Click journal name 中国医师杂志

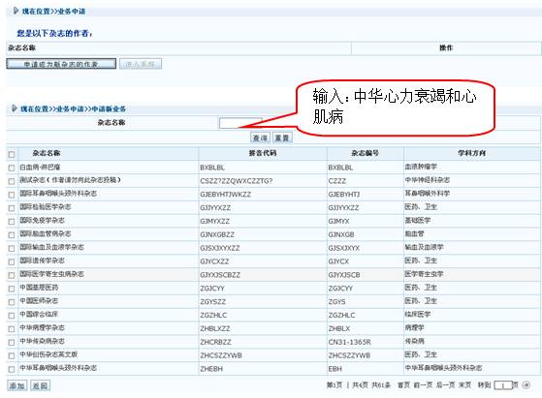pyautogui.click(x=39, y=300)
